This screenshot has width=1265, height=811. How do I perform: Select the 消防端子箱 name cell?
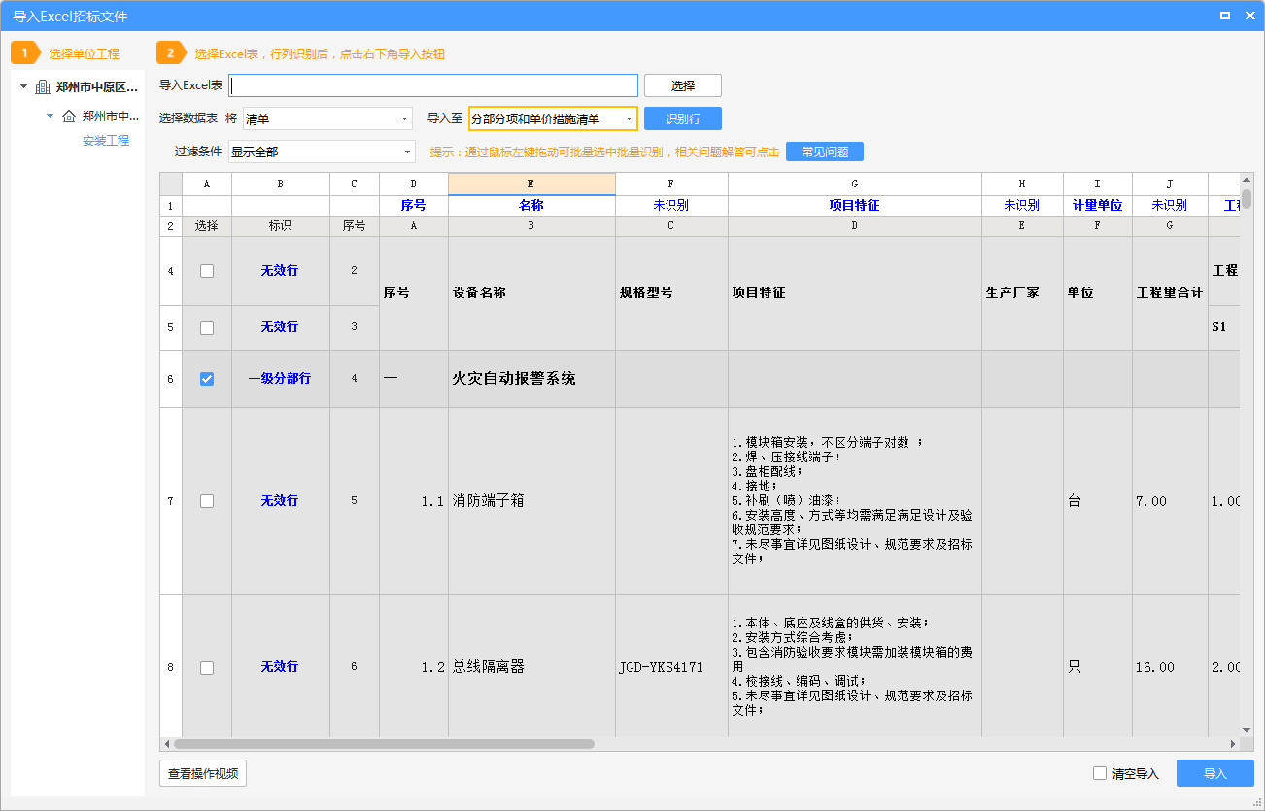(x=531, y=501)
